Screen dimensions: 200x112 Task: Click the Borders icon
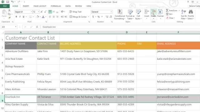click(x=31, y=17)
